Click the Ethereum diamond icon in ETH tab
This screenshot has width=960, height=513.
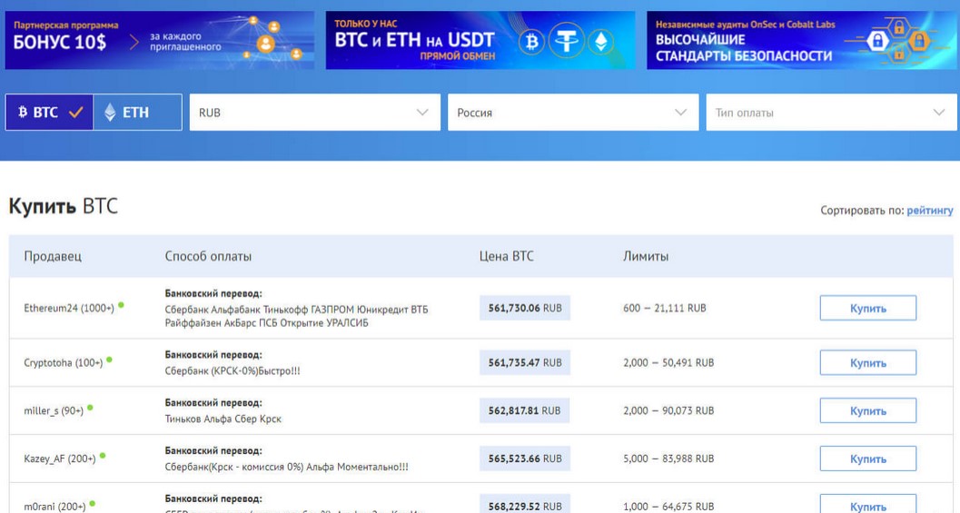pos(110,112)
